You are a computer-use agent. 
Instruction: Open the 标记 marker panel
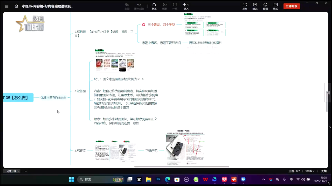[x=265, y=6]
